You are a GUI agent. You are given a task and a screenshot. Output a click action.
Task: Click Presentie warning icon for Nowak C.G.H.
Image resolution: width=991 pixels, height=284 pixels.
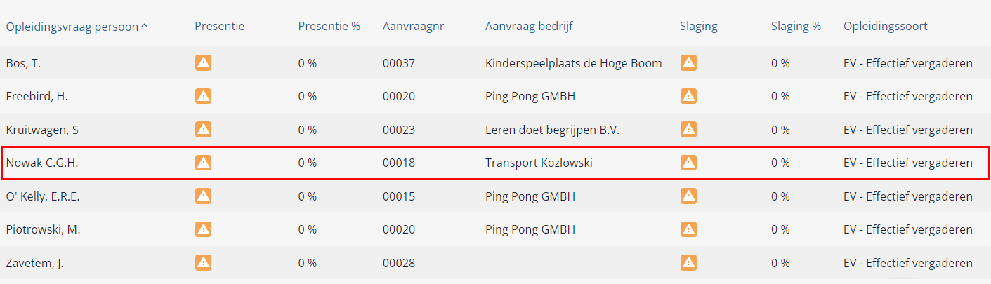pyautogui.click(x=203, y=163)
